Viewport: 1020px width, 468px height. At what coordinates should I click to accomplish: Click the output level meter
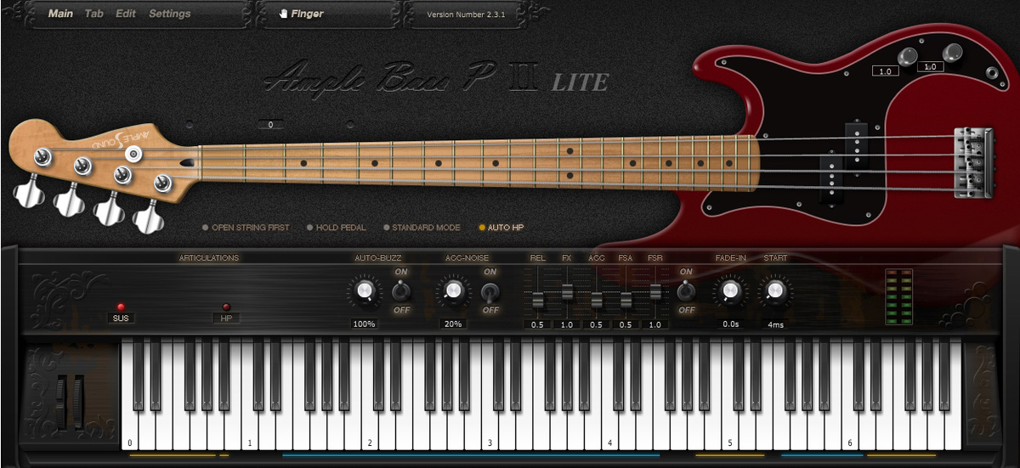(x=898, y=296)
